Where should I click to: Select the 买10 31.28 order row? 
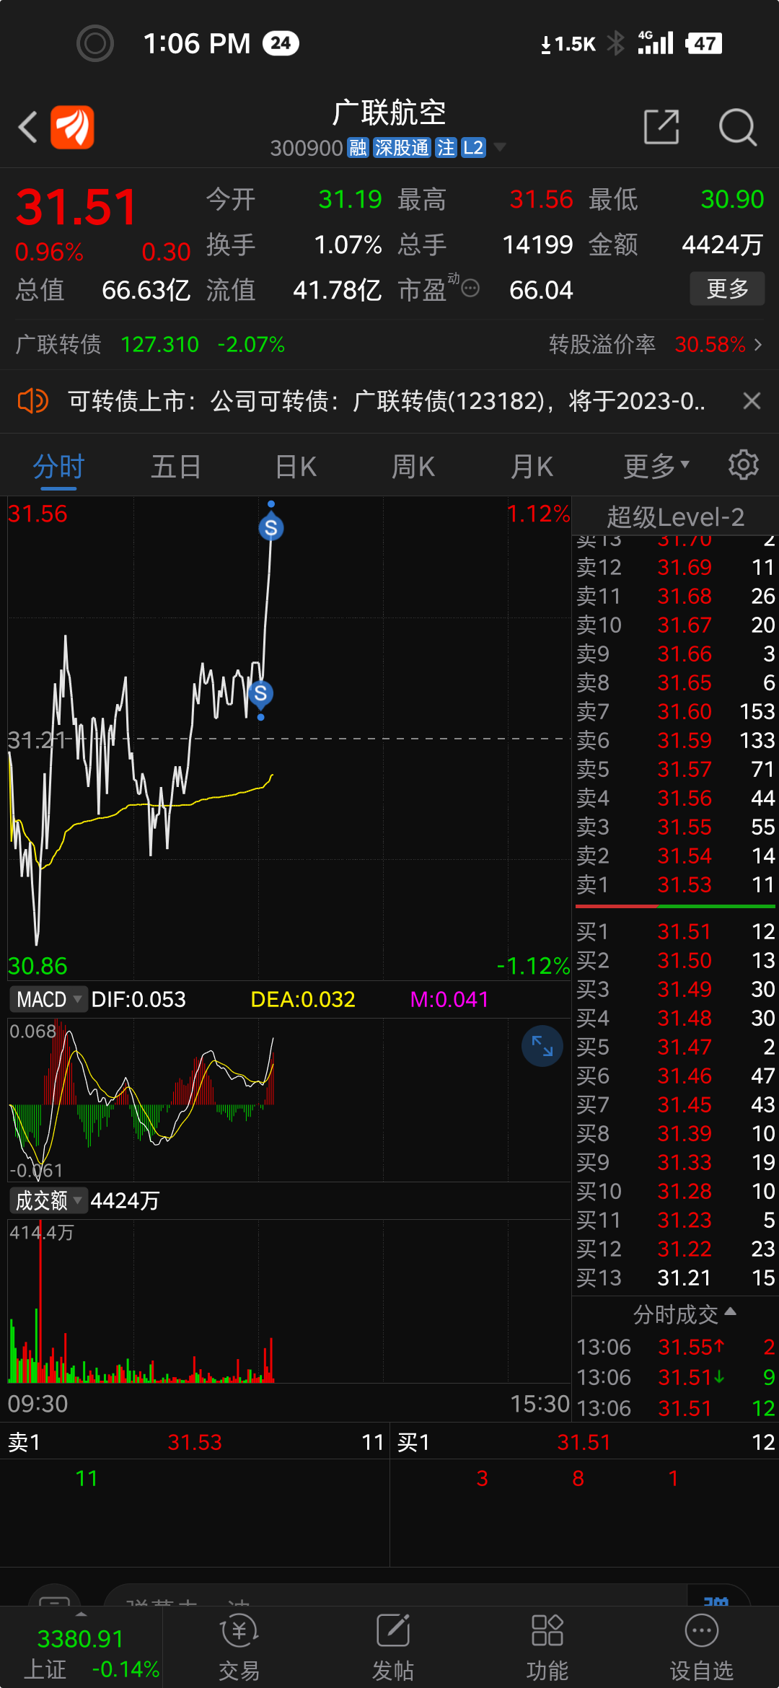675,1191
